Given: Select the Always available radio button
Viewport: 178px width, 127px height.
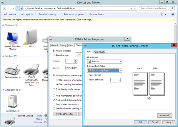Looking at the screenshot, I should click(x=54, y=51).
